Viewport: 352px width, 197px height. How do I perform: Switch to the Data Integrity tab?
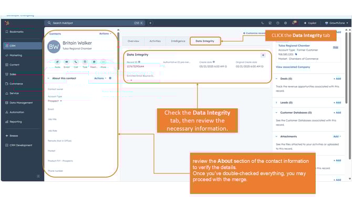(x=205, y=41)
